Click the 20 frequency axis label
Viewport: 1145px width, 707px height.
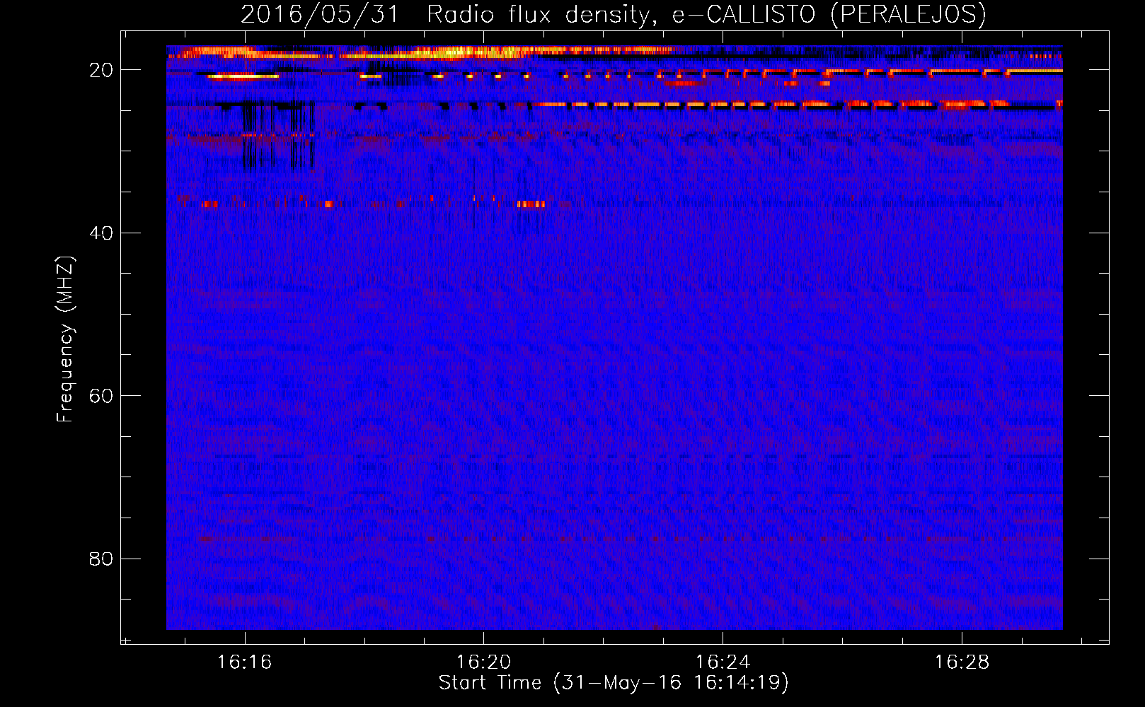(x=101, y=70)
